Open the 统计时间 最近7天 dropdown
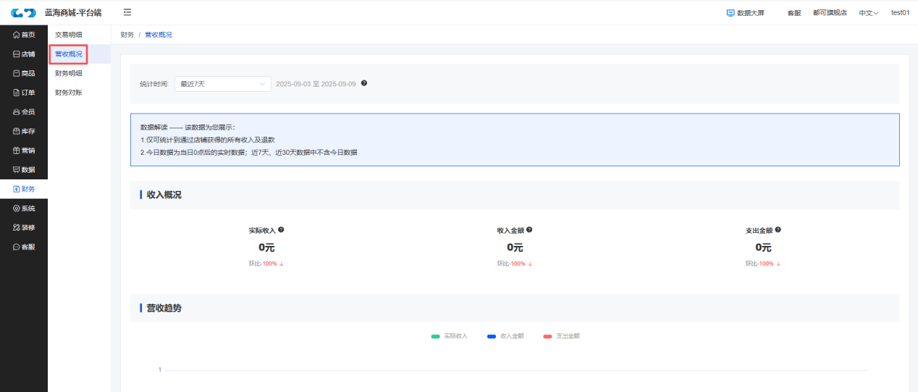This screenshot has width=918, height=392. point(223,84)
